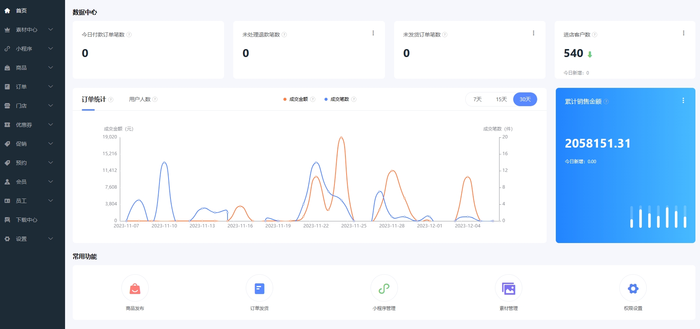Expand 商品 menu chevron
The height and width of the screenshot is (329, 700).
[51, 68]
